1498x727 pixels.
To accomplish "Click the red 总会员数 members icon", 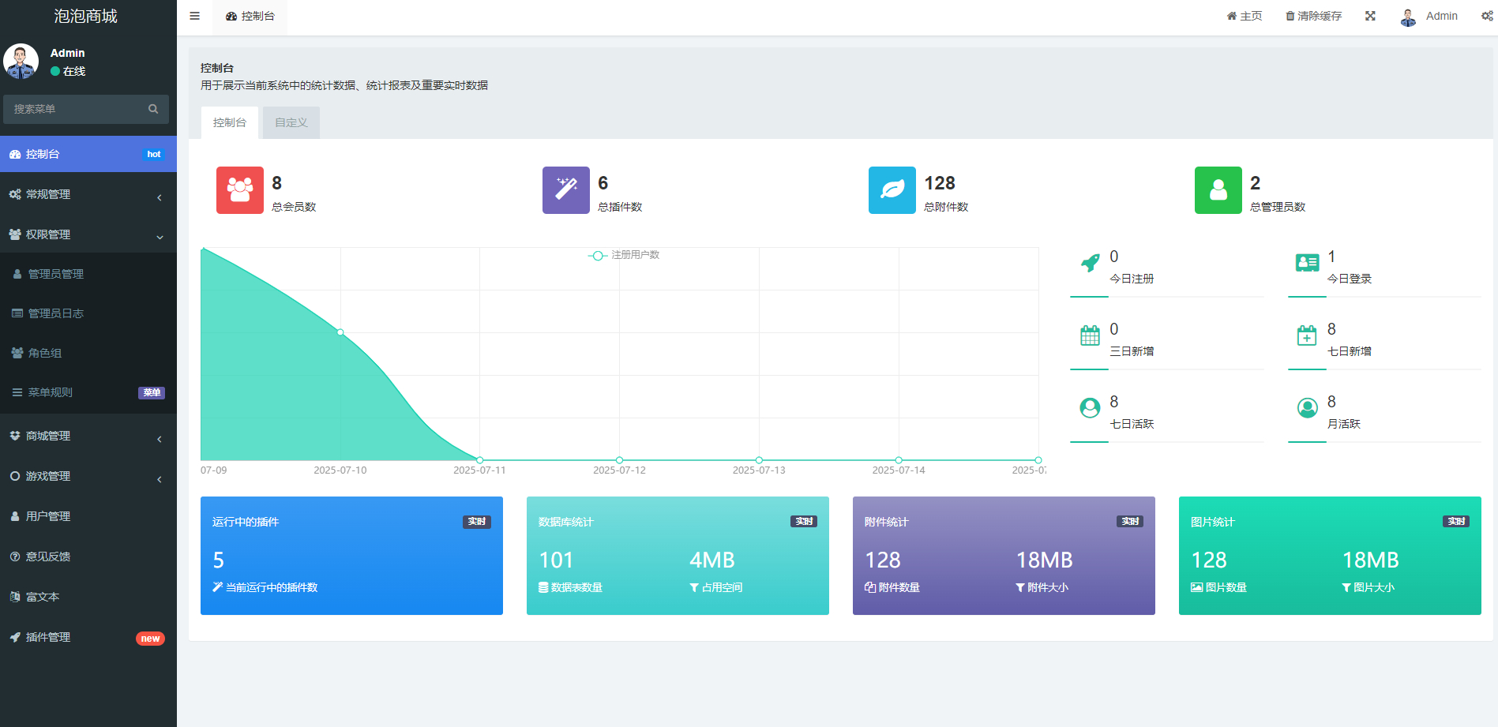I will 240,190.
